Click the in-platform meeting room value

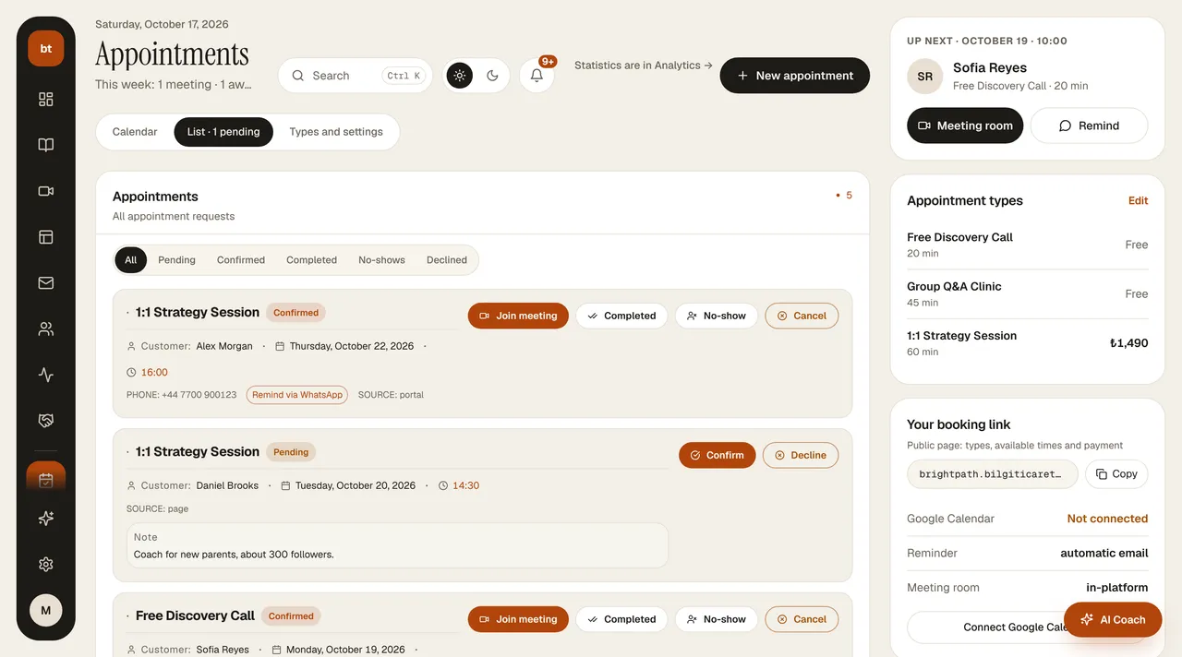(x=1117, y=587)
